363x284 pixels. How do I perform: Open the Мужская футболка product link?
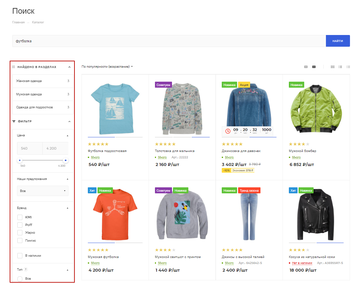point(103,257)
